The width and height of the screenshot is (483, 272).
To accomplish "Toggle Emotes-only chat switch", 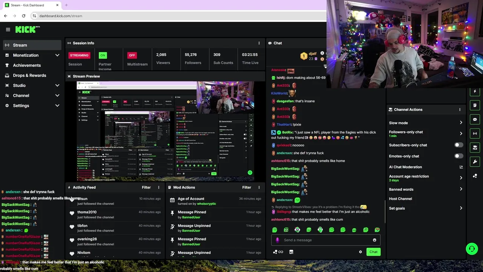I will [459, 156].
